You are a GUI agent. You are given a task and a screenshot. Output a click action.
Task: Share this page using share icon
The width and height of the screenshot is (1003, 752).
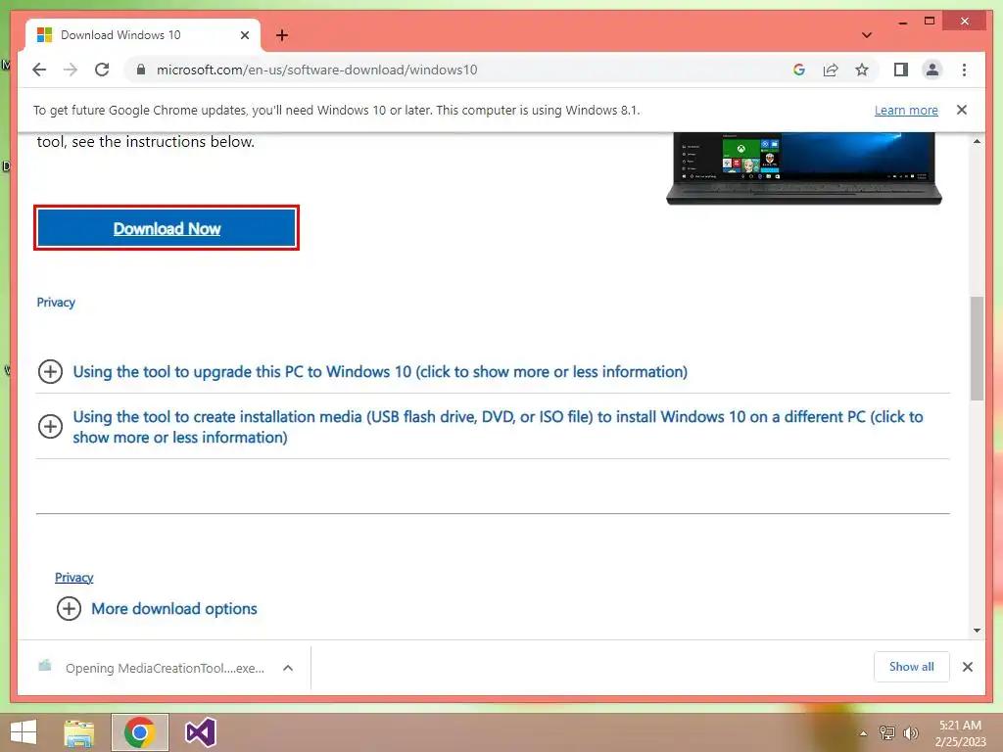(831, 70)
